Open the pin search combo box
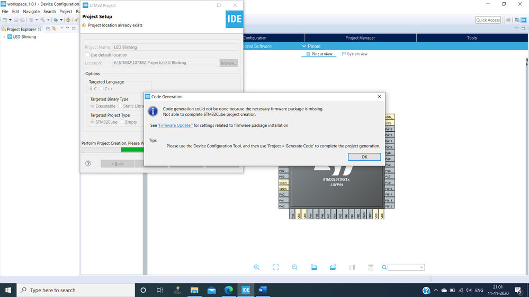 click(406, 267)
